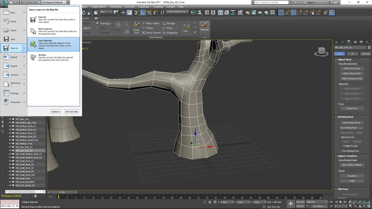Select Save Copy As option

point(53,31)
